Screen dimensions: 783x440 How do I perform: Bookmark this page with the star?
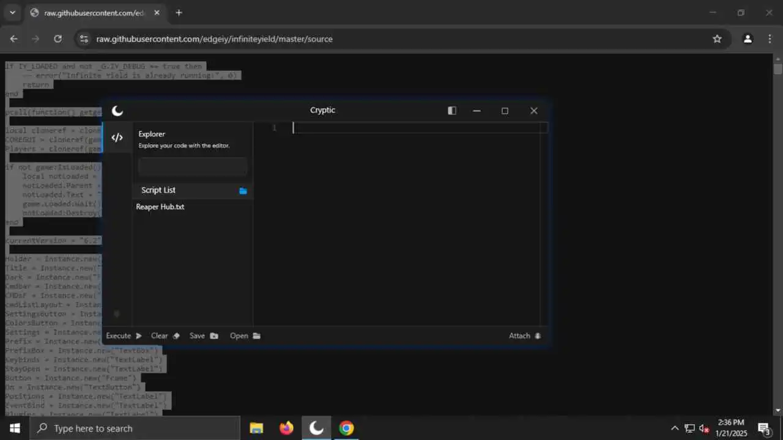pyautogui.click(x=717, y=38)
